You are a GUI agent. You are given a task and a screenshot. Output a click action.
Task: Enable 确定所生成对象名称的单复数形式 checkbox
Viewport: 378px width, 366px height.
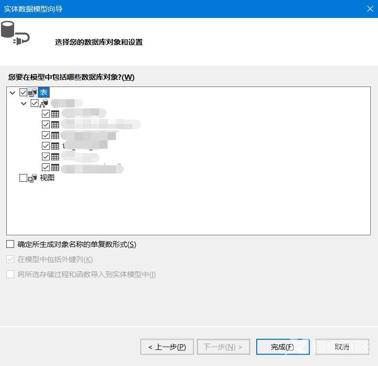[x=10, y=244]
